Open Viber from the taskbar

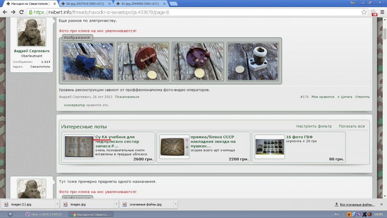click(44, 214)
